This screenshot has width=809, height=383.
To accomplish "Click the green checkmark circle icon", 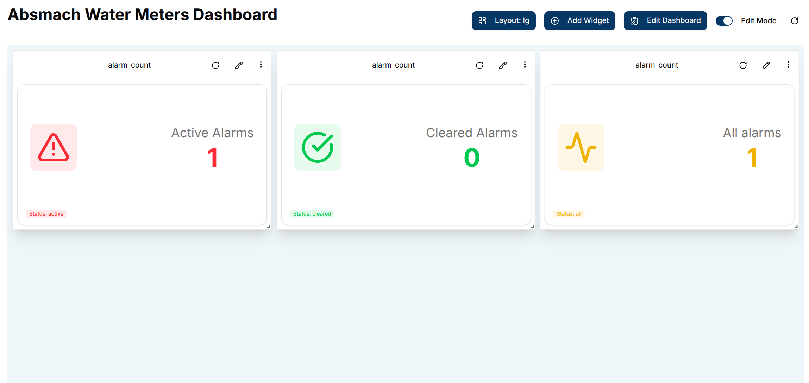I will pos(318,147).
